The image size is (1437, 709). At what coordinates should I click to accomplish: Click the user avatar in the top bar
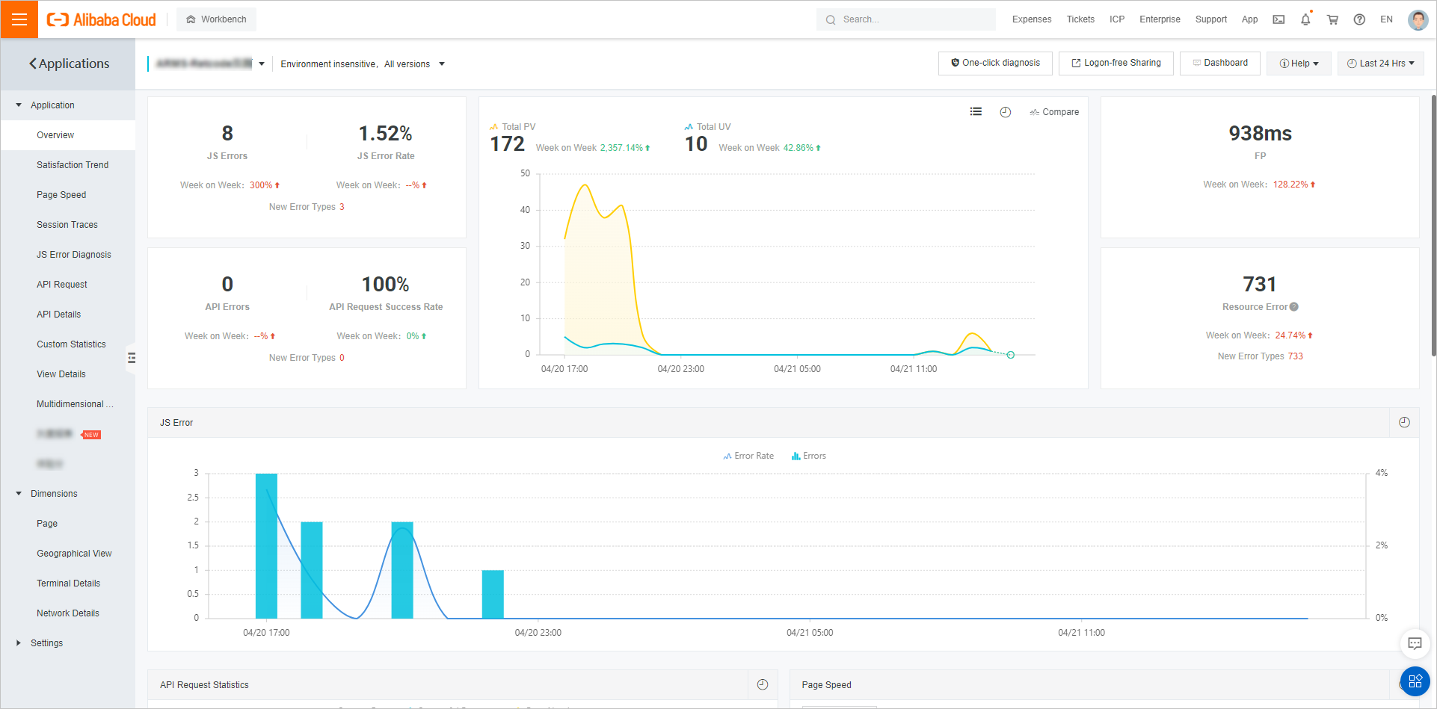point(1418,19)
